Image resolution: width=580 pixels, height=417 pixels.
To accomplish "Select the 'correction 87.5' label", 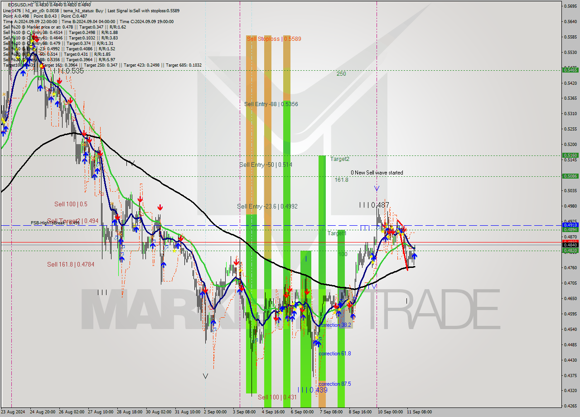I will 335,384.
